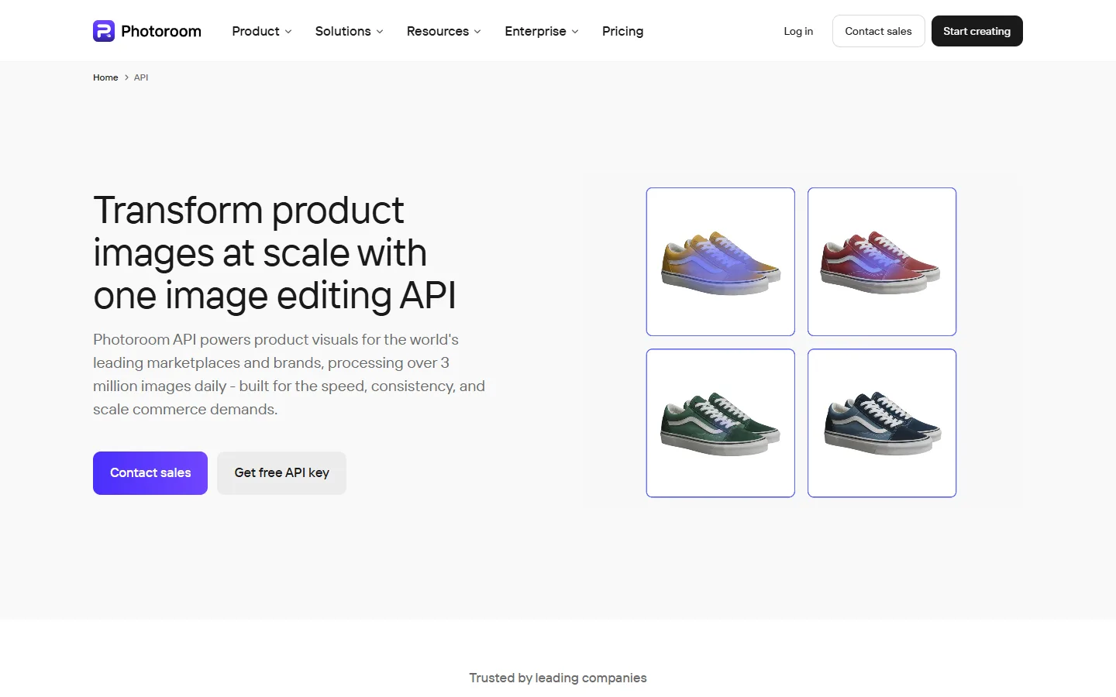This screenshot has width=1116, height=697.
Task: Click the 'Trusted by leading companies' text
Action: [558, 678]
